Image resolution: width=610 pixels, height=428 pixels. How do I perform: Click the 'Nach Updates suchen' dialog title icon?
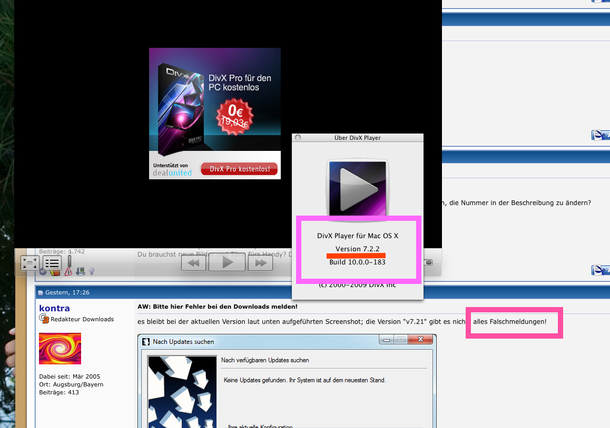click(x=146, y=342)
